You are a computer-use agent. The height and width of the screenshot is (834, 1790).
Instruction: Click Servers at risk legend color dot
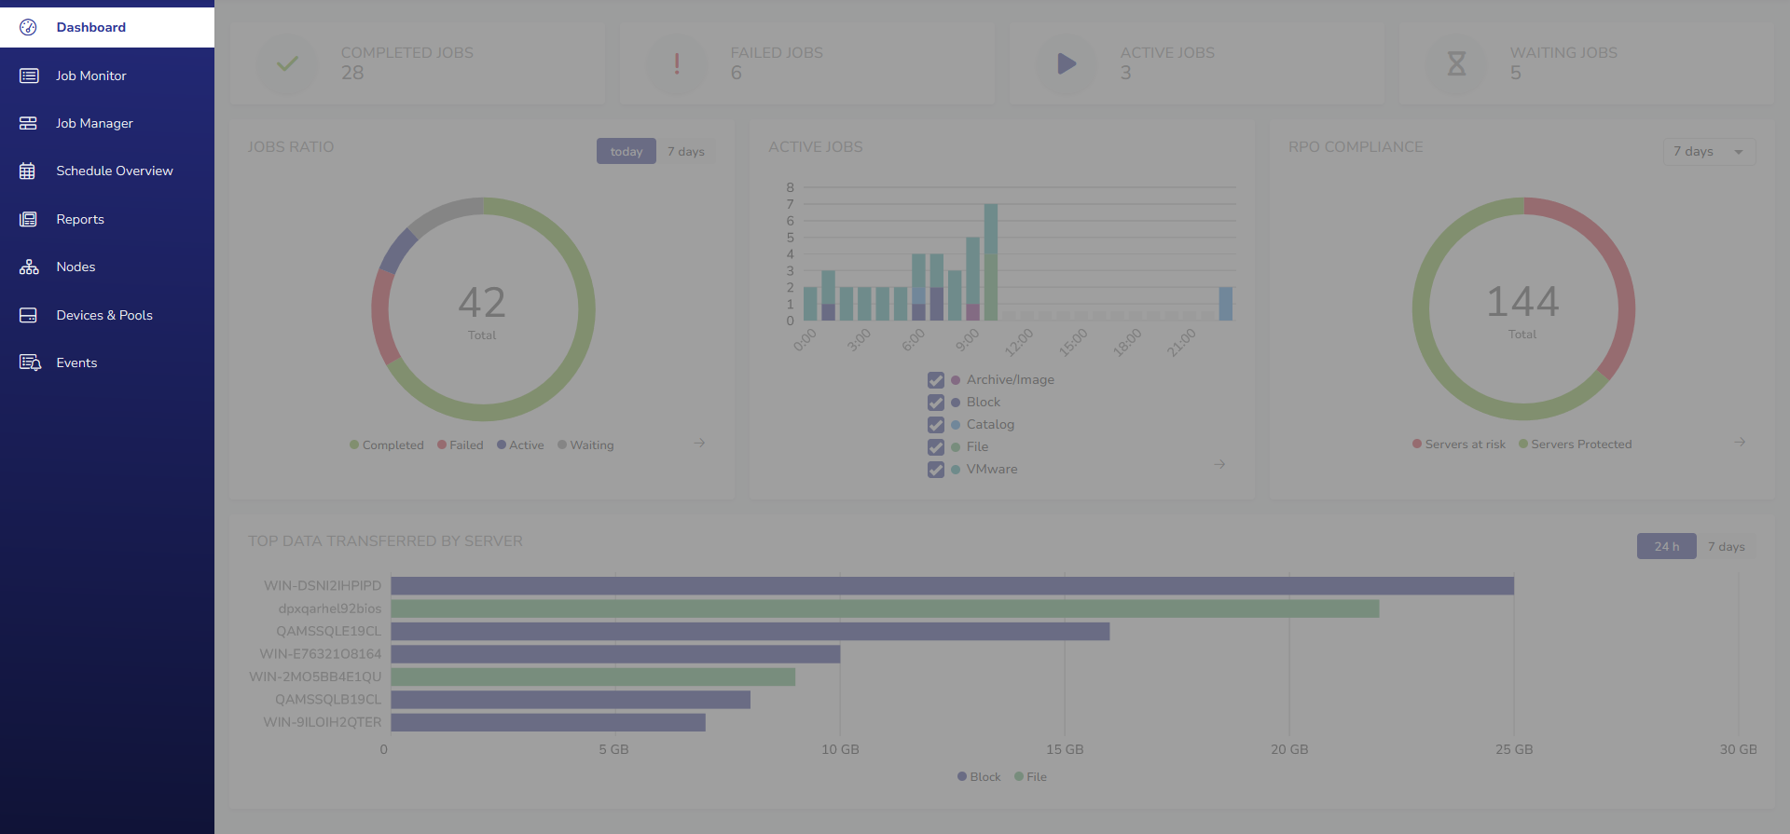1417,444
